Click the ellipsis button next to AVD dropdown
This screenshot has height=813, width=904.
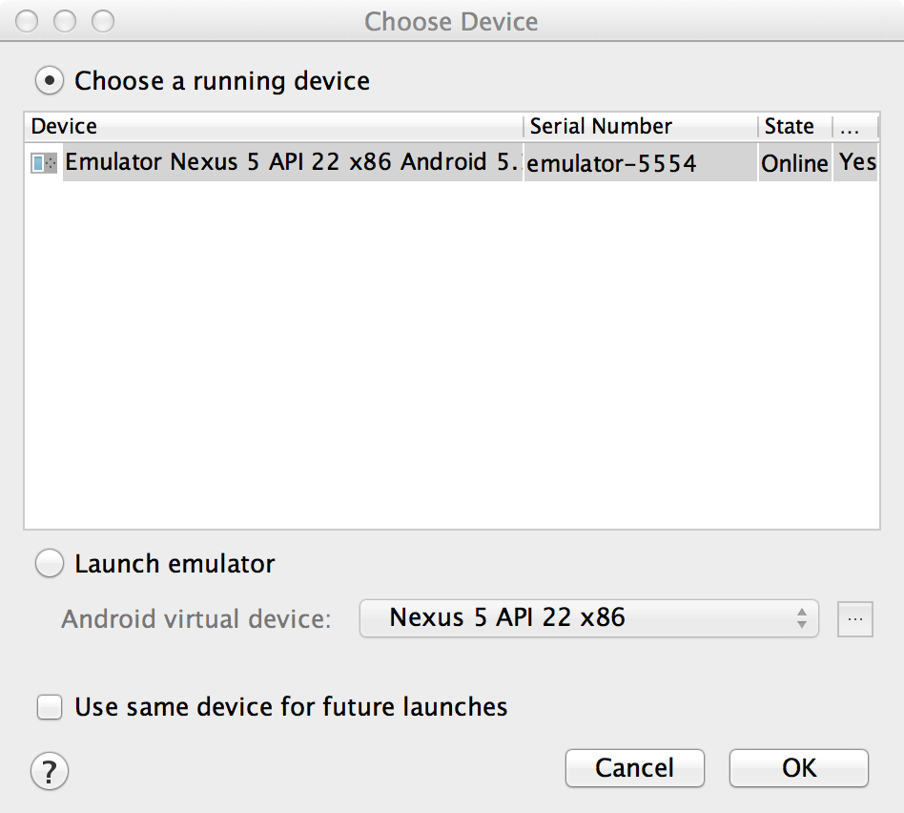(855, 619)
